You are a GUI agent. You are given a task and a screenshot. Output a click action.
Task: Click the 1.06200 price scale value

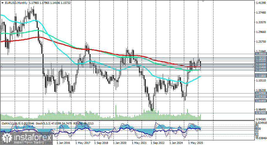pyautogui.click(x=261, y=90)
